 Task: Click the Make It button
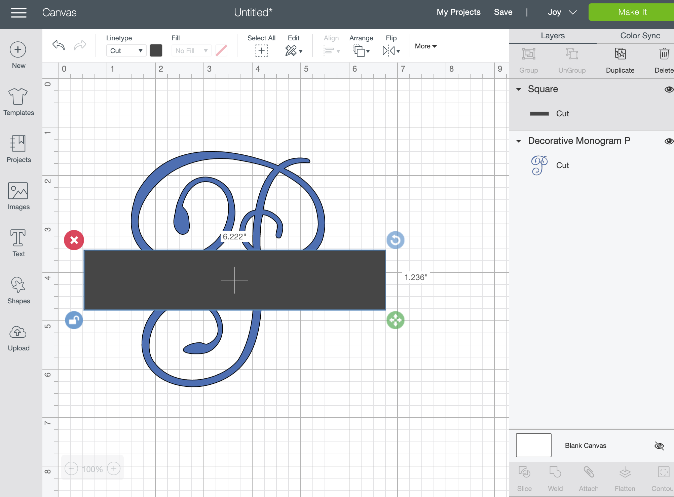tap(632, 12)
